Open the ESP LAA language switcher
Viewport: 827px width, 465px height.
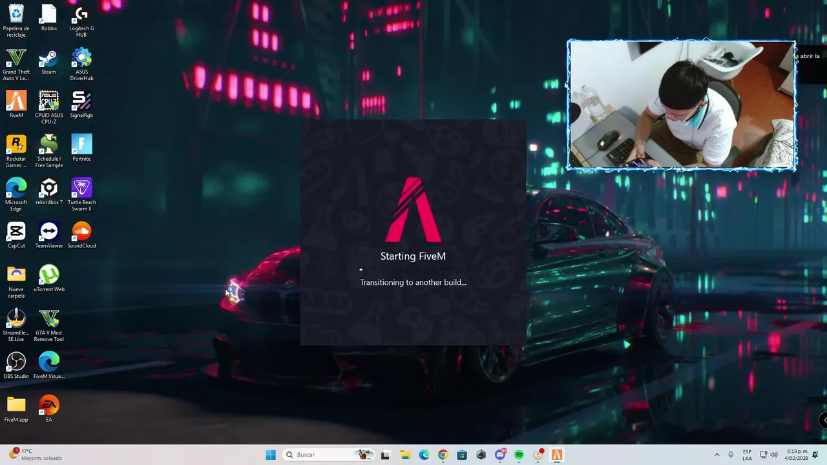pyautogui.click(x=747, y=455)
